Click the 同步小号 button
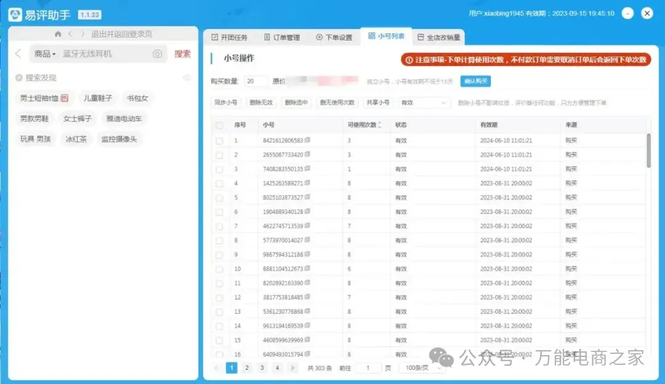The height and width of the screenshot is (384, 665). 225,103
